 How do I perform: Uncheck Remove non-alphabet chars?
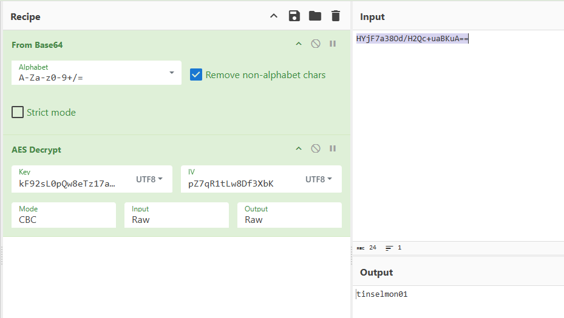(x=196, y=75)
